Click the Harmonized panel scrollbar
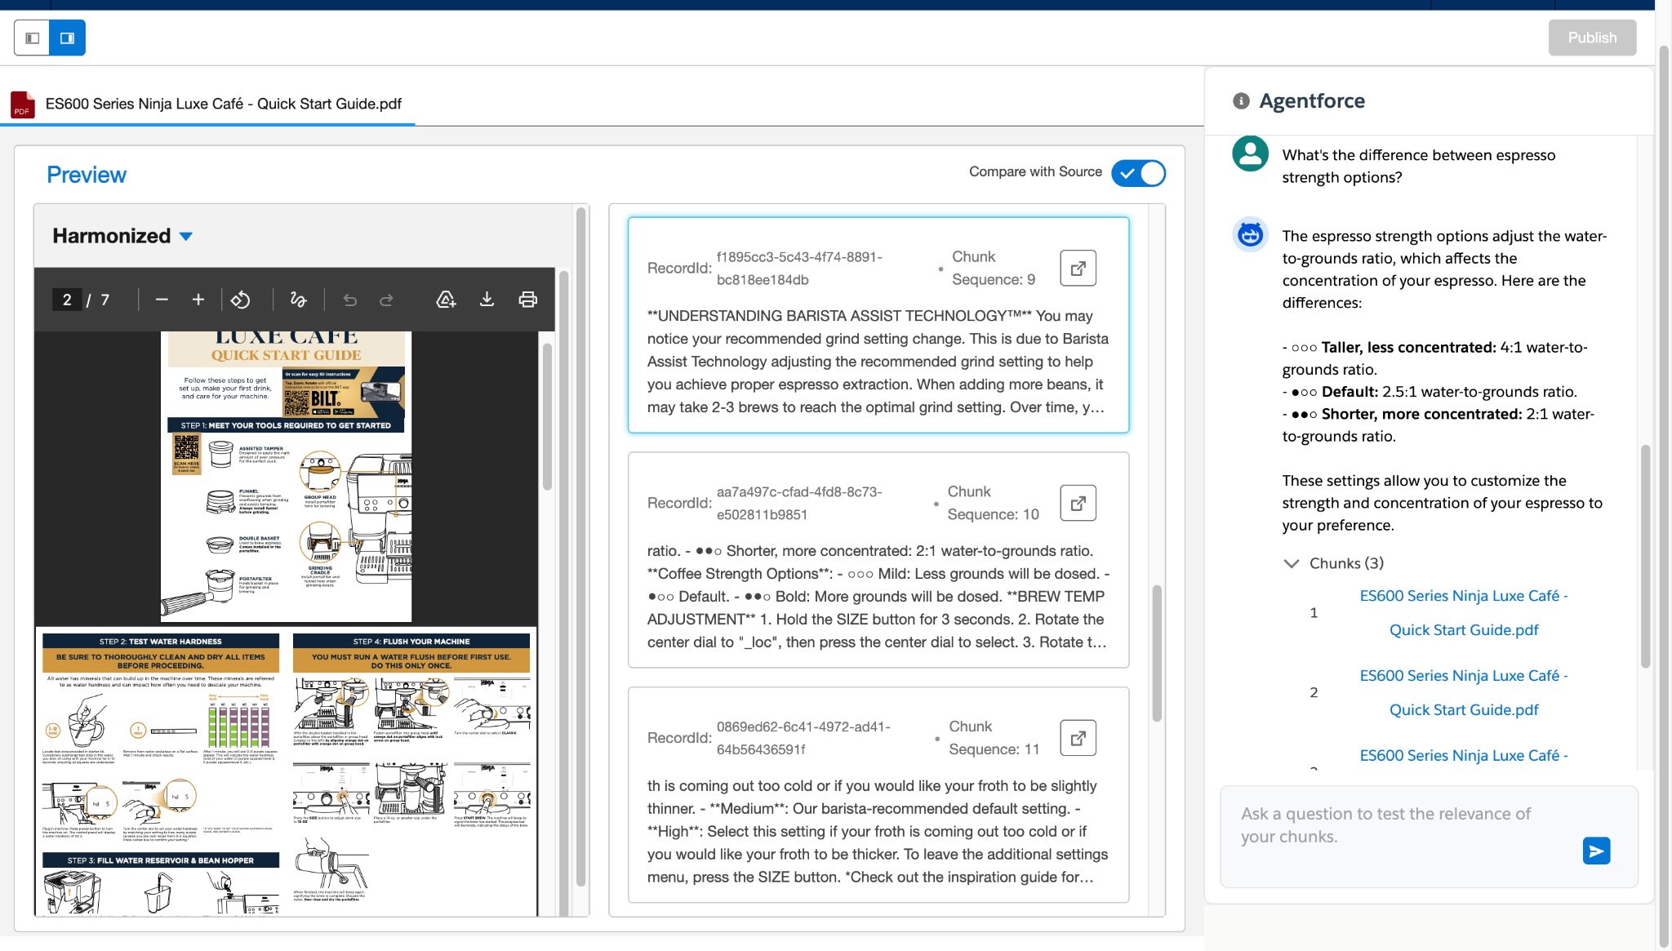Image resolution: width=1672 pixels, height=951 pixels. click(581, 547)
